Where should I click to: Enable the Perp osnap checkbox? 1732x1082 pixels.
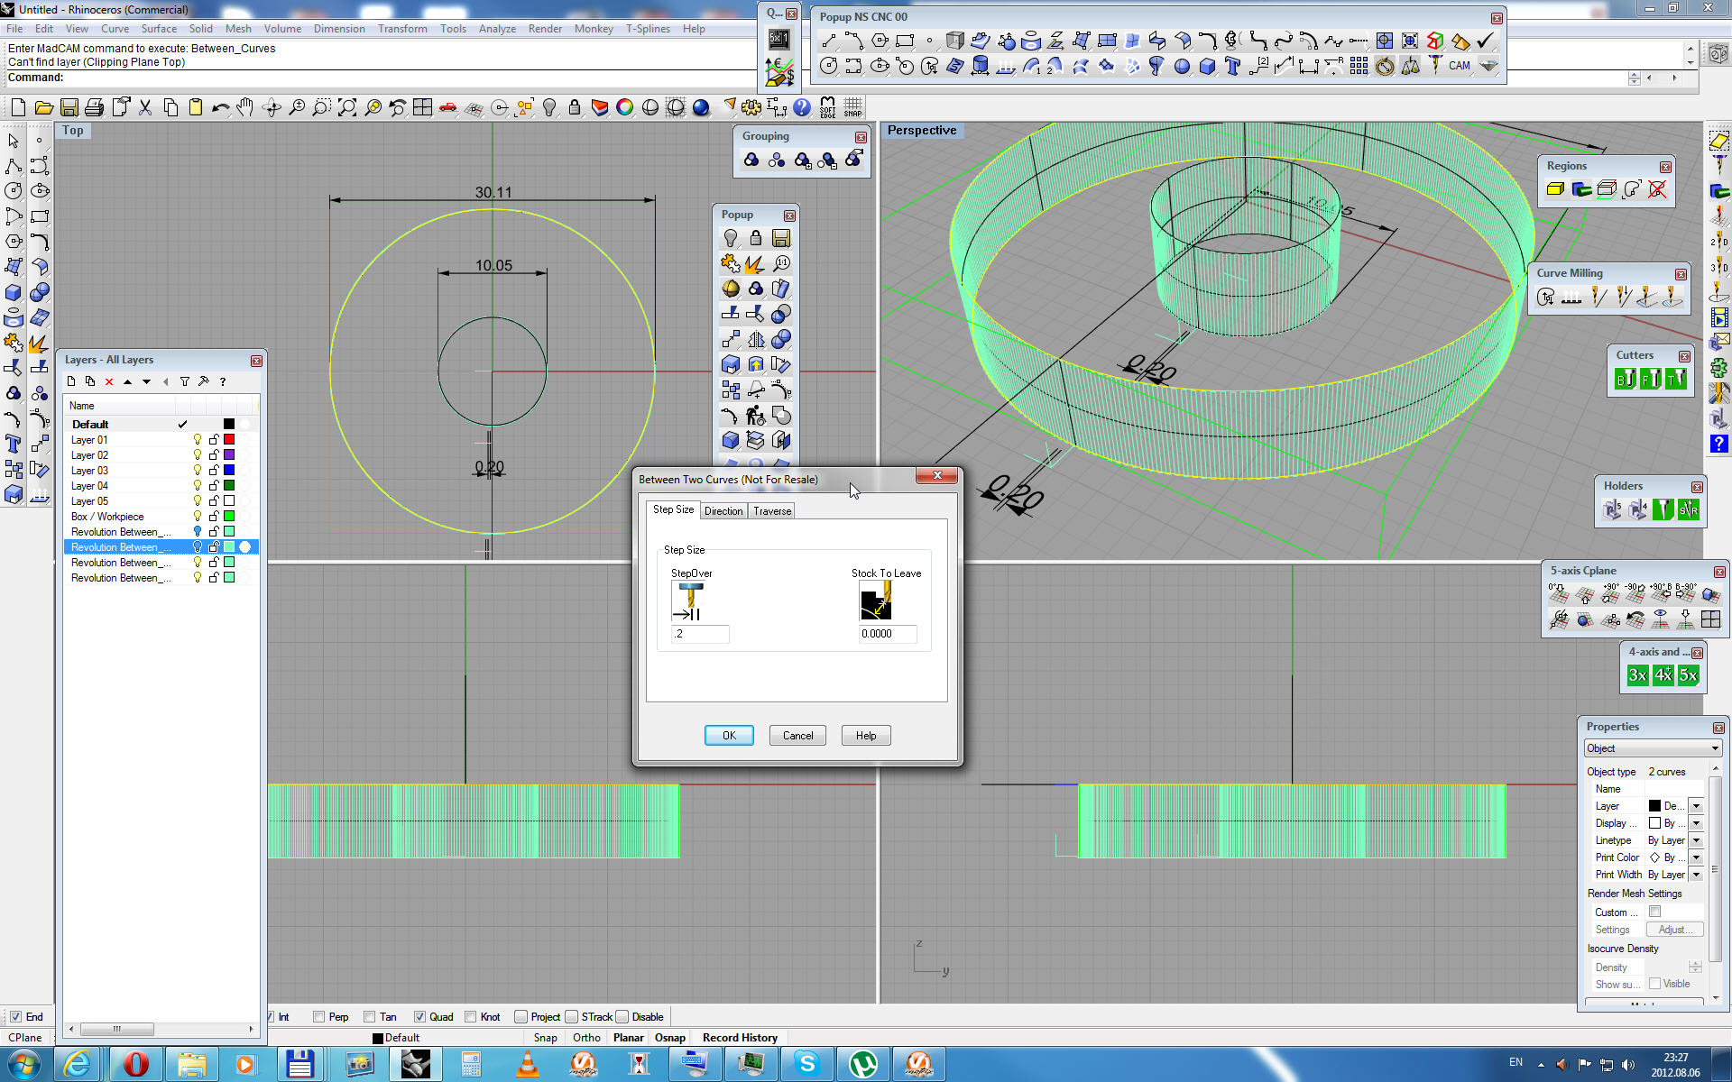(x=319, y=1017)
